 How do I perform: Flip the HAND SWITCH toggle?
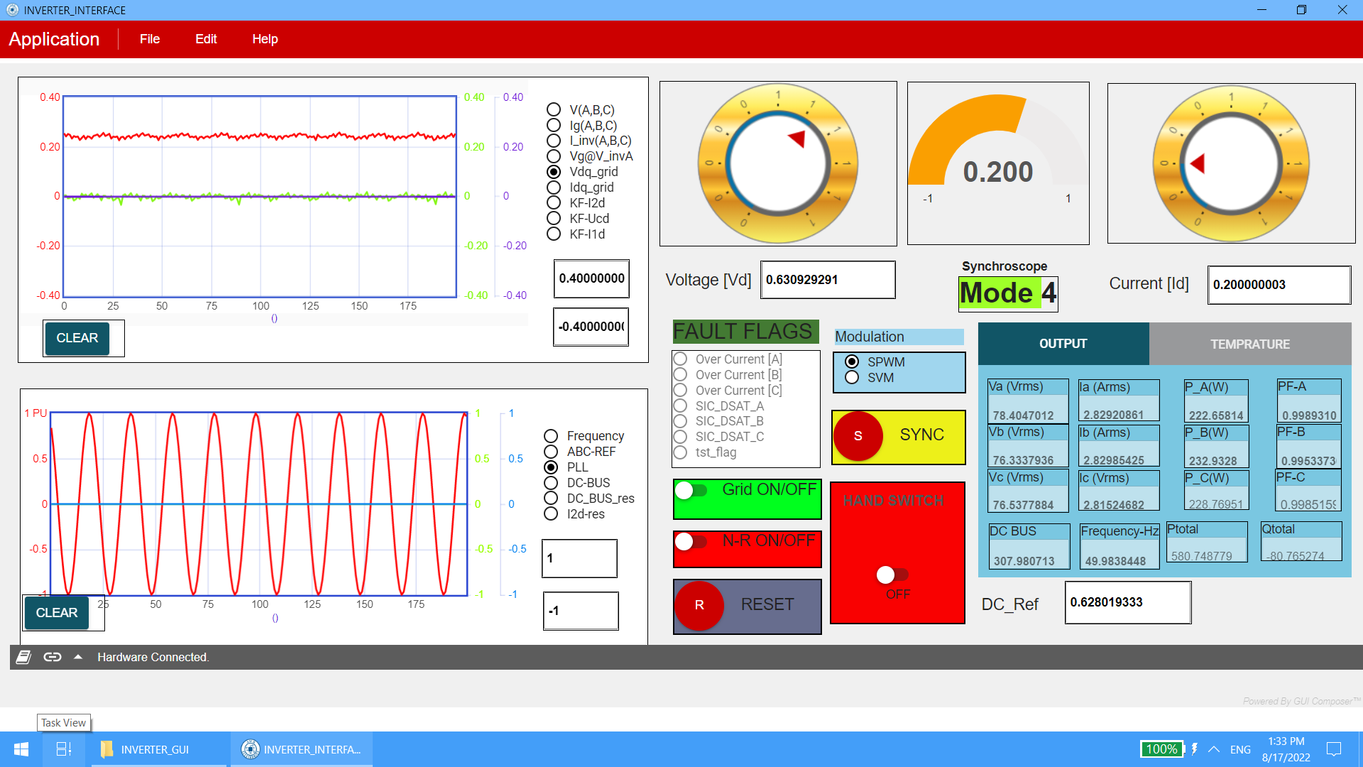click(892, 575)
